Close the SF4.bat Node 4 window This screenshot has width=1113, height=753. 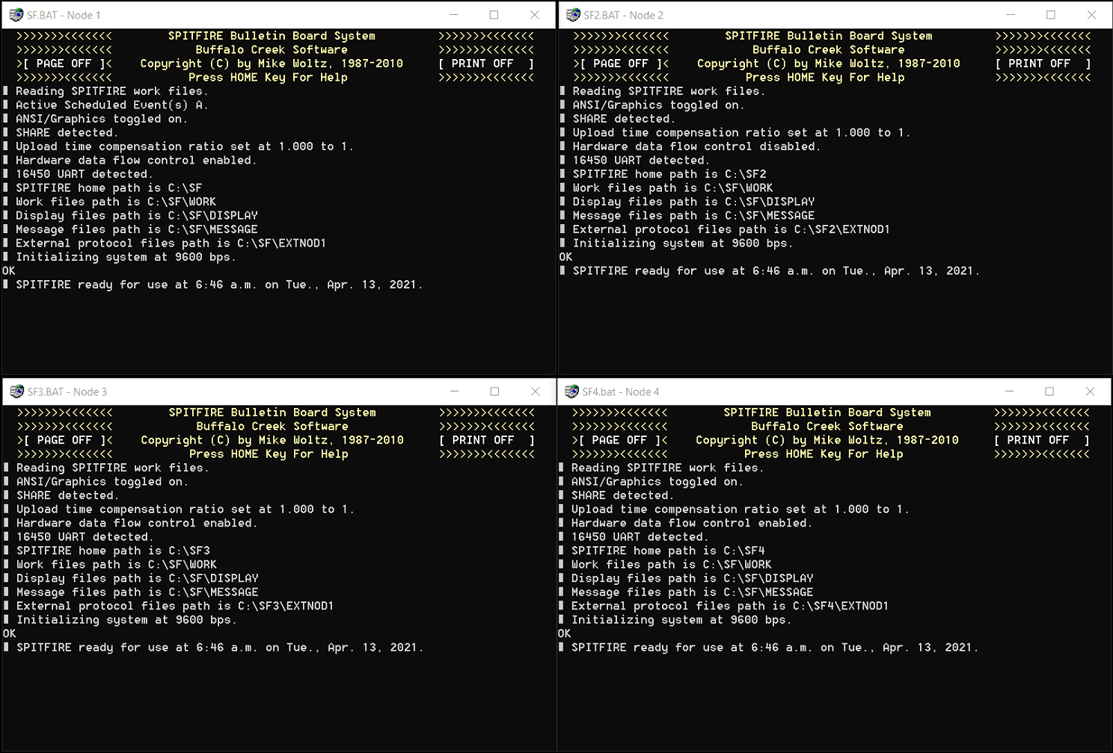[x=1090, y=391]
